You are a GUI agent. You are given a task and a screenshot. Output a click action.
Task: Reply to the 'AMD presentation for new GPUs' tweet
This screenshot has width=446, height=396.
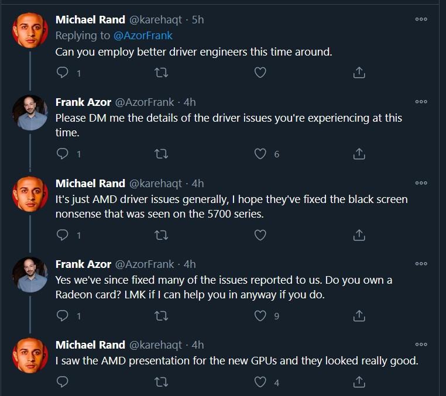[x=63, y=383]
